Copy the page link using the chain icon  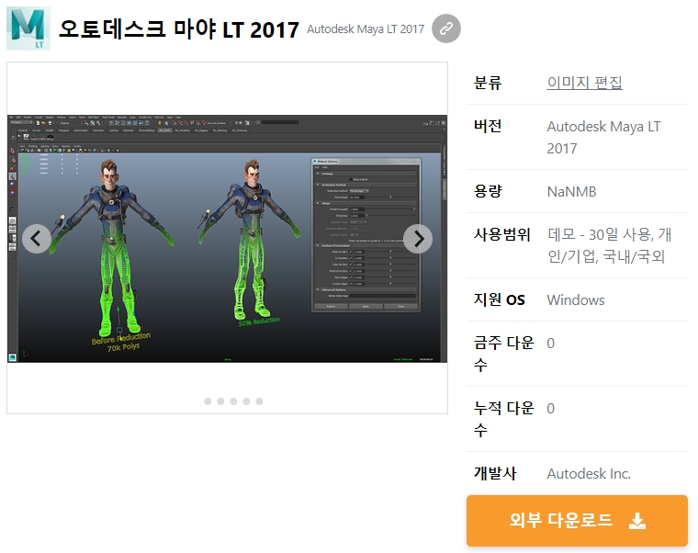tap(446, 28)
